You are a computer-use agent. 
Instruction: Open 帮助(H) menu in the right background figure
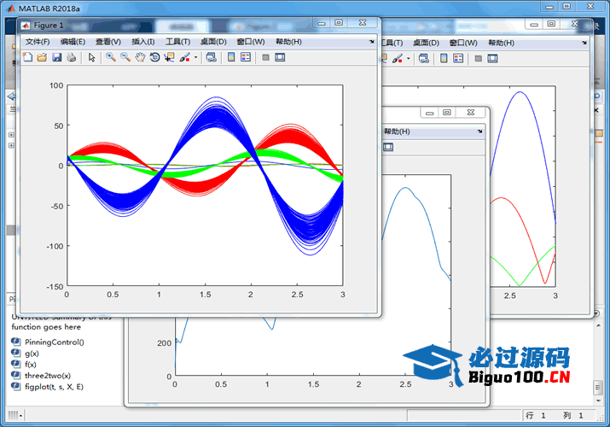501,43
